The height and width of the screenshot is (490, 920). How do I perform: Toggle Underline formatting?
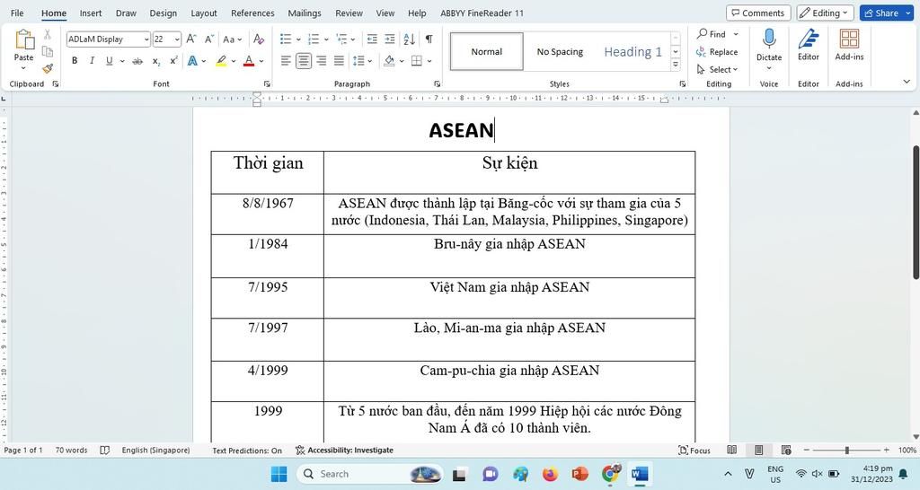point(109,61)
